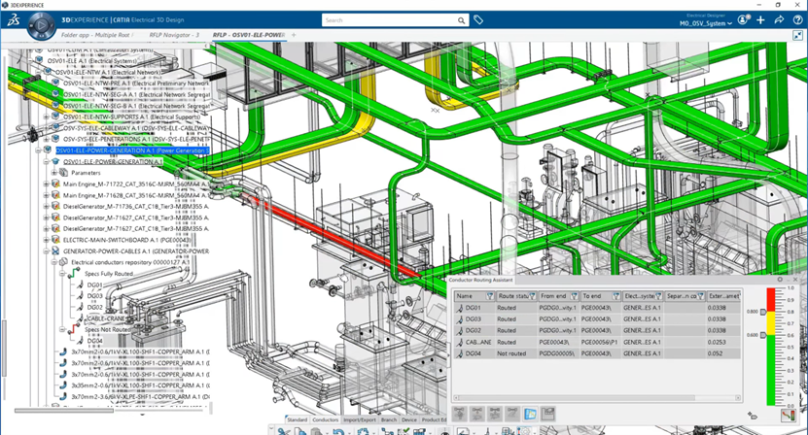Screen dimensions: 808x435
Task: Select CAB...ANE row in routing table
Action: 597,342
